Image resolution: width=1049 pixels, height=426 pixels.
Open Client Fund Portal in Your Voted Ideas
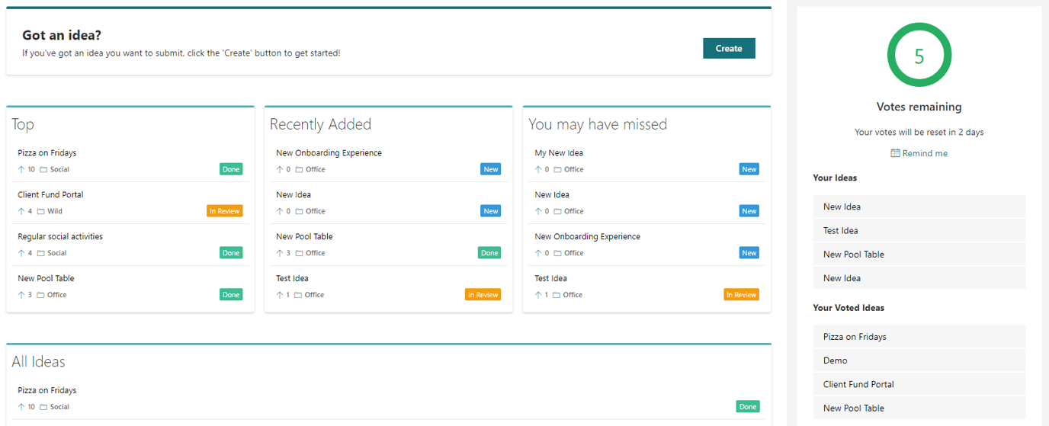click(x=858, y=384)
